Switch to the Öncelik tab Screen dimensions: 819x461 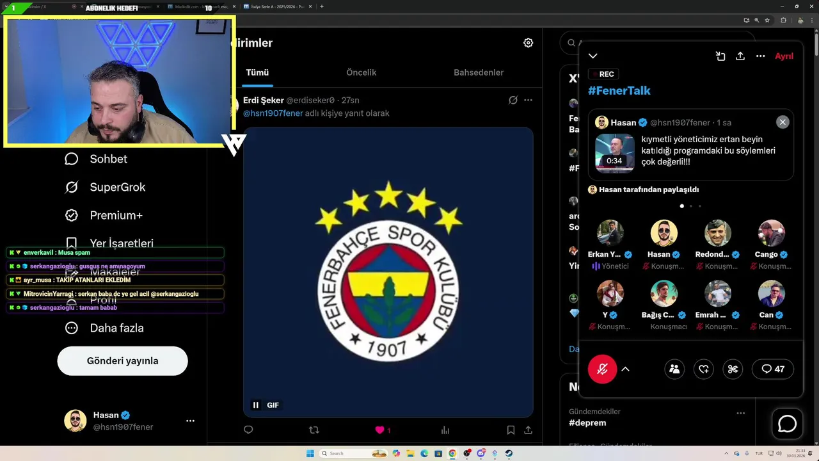click(361, 72)
